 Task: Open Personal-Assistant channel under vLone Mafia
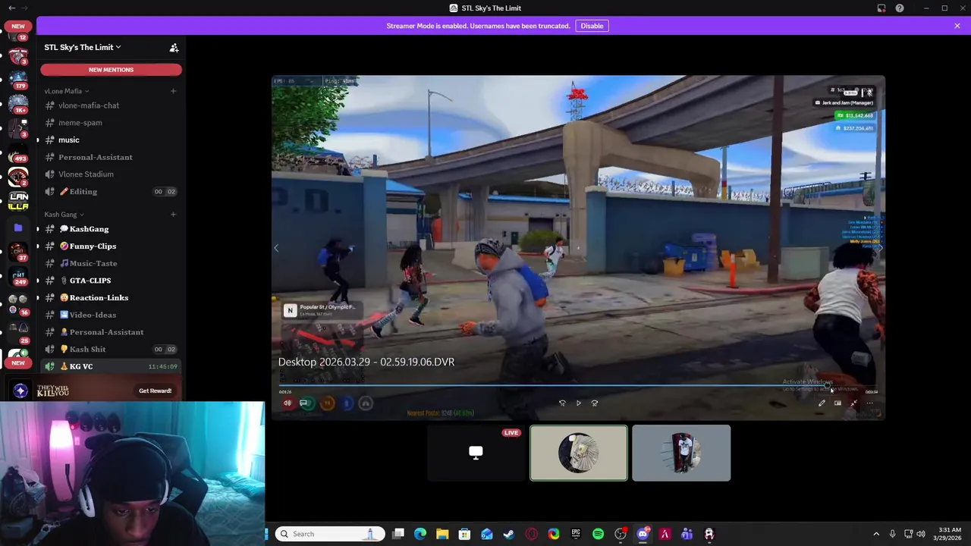point(110,157)
